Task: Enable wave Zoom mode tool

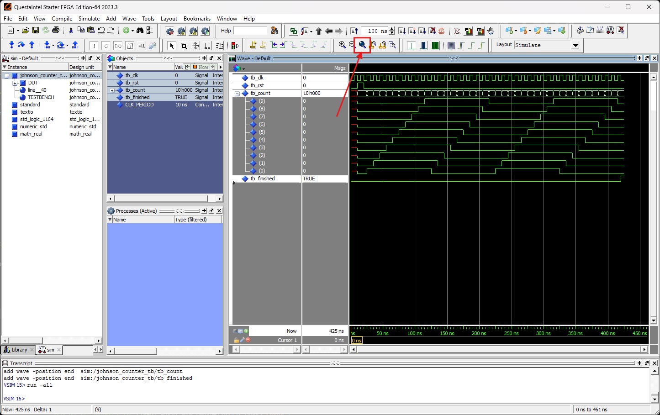Action: [x=184, y=46]
